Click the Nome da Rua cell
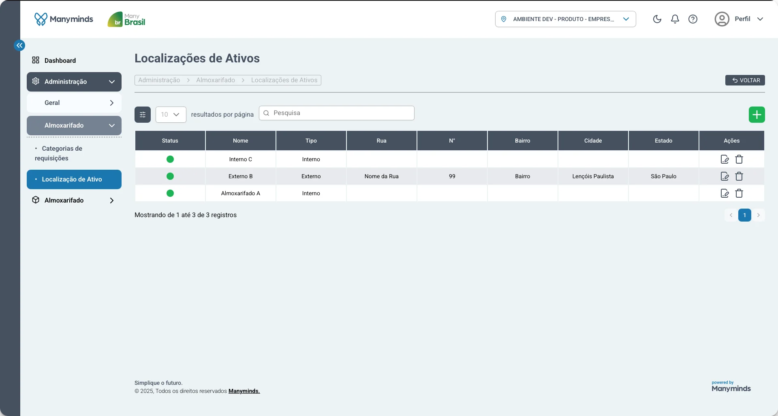The image size is (778, 416). pyautogui.click(x=382, y=176)
